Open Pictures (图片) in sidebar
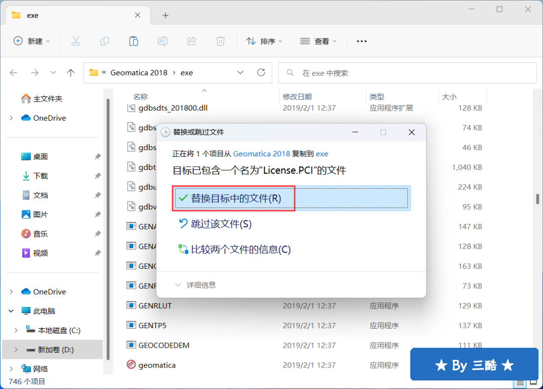 (x=35, y=215)
